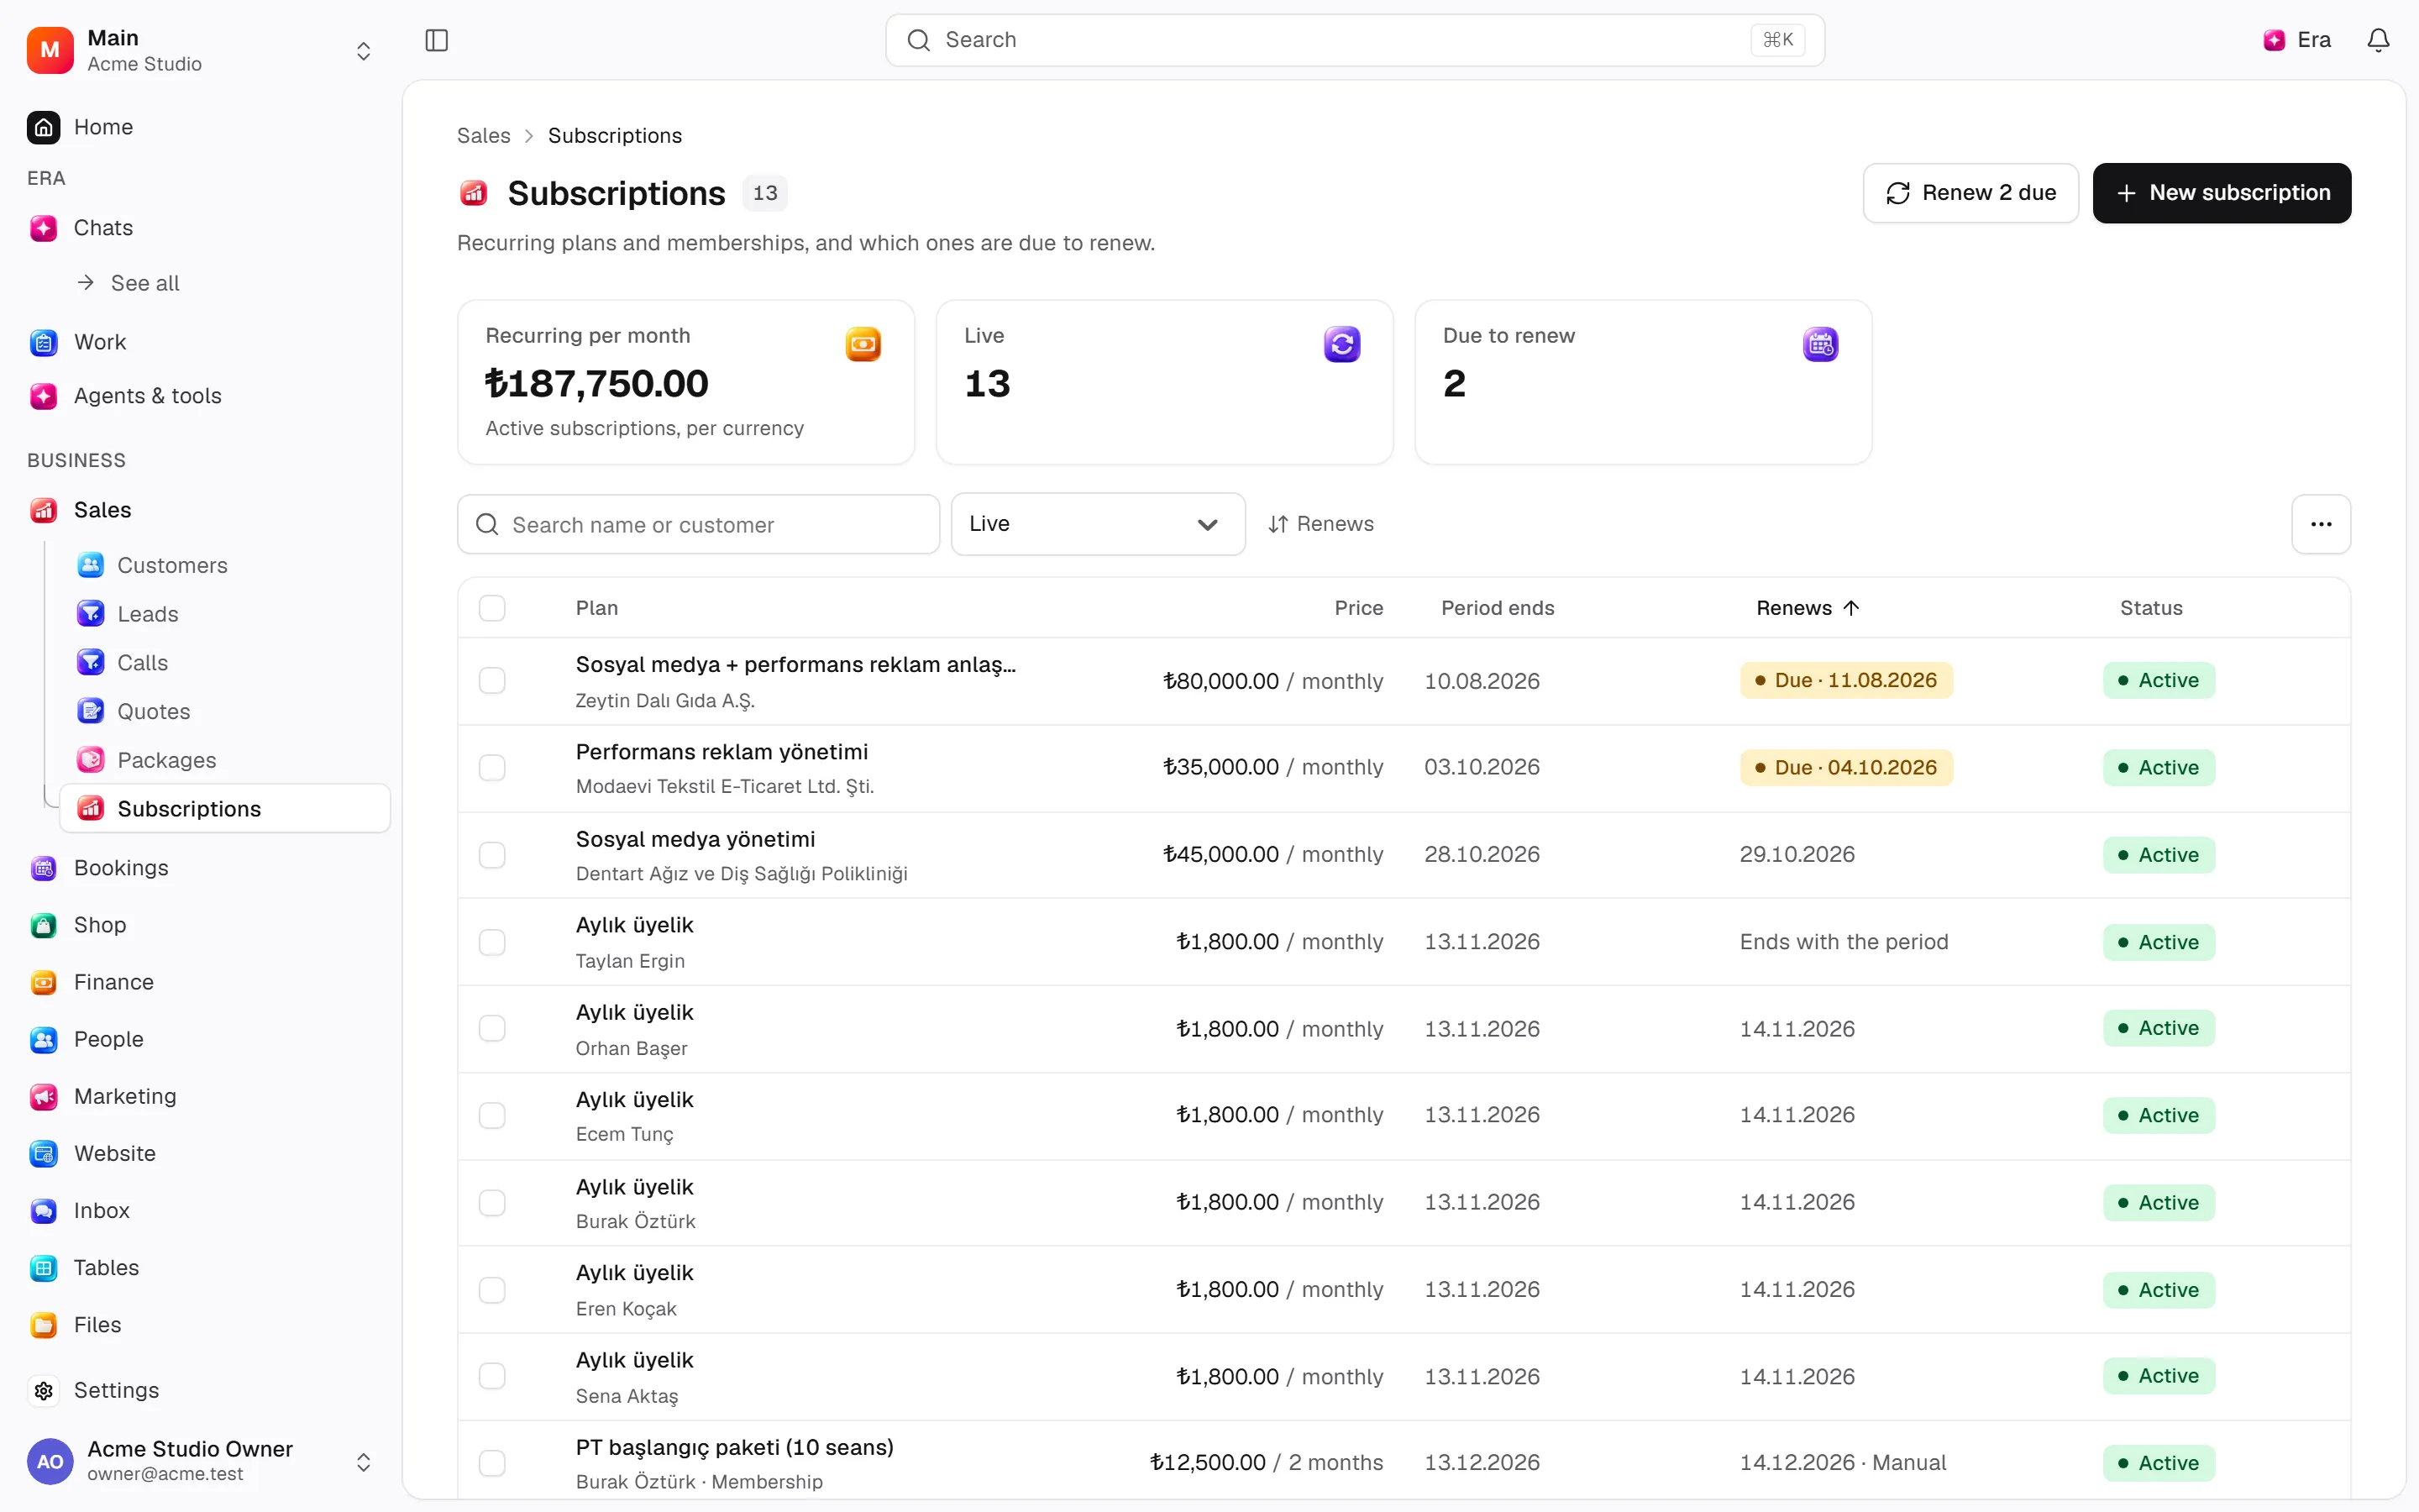Open the Settings gear icon
The image size is (2419, 1512).
(x=43, y=1390)
